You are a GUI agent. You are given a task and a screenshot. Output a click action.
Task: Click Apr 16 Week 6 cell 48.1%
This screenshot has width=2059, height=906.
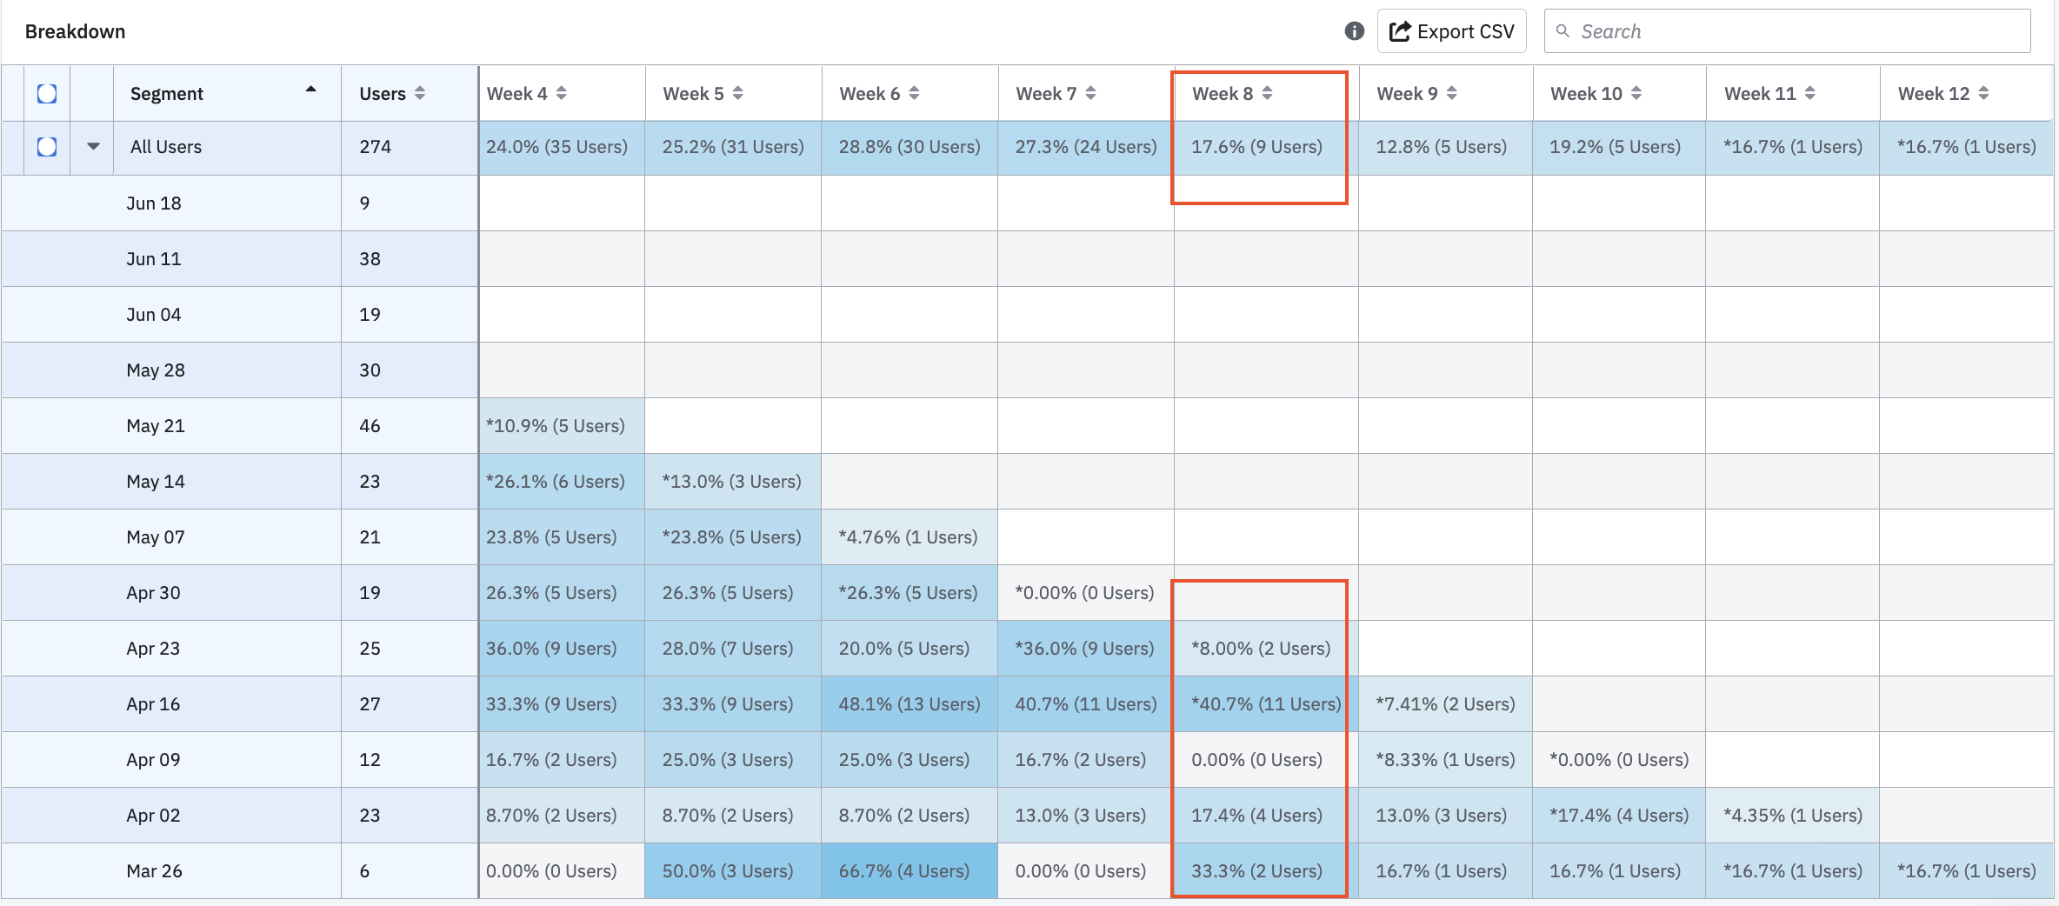(x=910, y=704)
